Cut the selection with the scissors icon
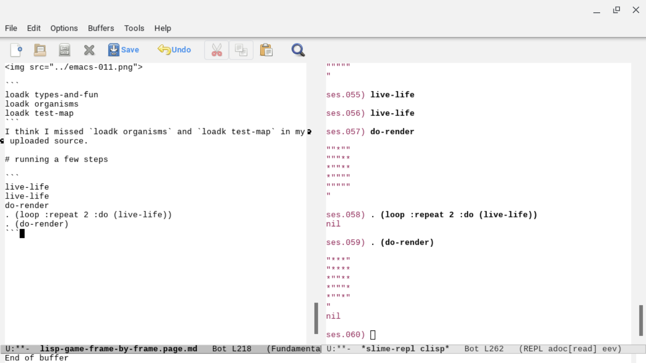646x363 pixels. click(x=217, y=50)
